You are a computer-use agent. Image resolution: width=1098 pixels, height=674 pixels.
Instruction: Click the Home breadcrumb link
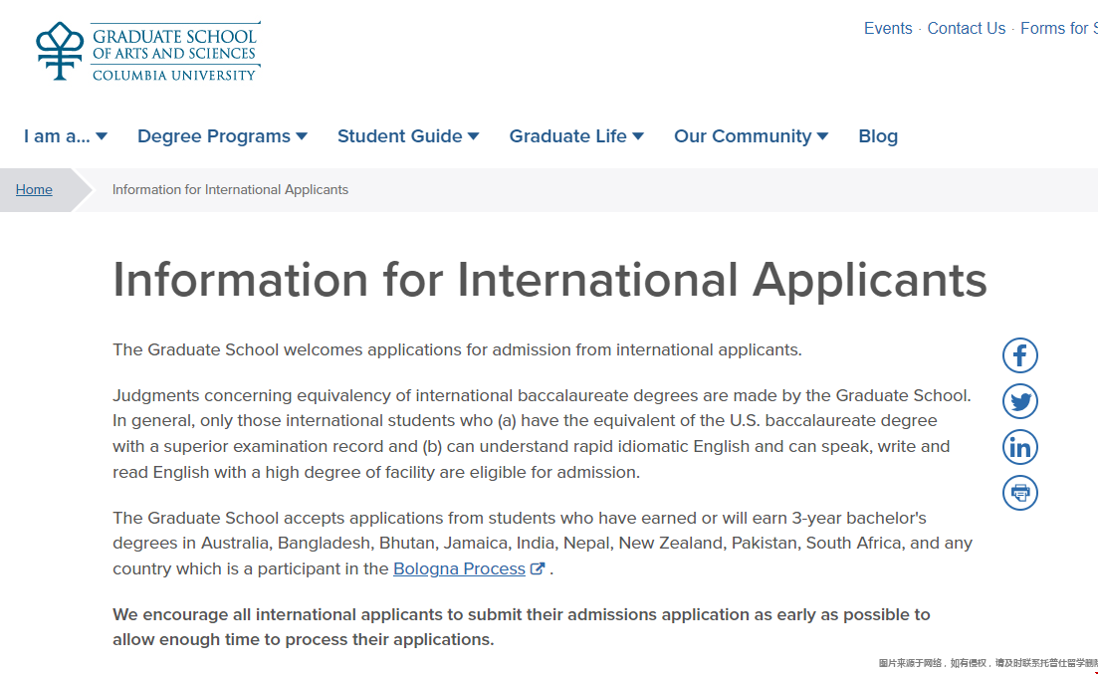coord(34,190)
